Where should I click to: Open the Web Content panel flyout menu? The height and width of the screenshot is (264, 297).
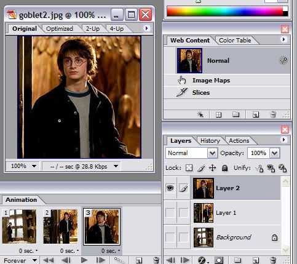pyautogui.click(x=283, y=39)
